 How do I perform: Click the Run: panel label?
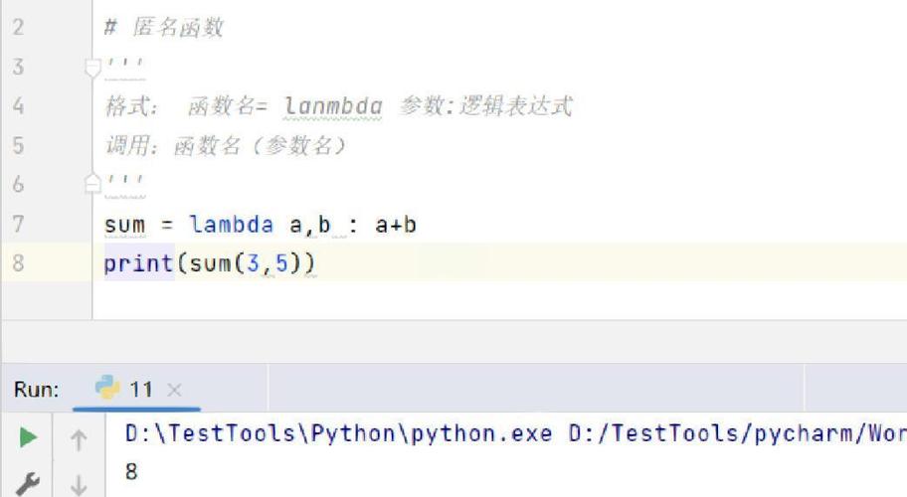pyautogui.click(x=37, y=390)
